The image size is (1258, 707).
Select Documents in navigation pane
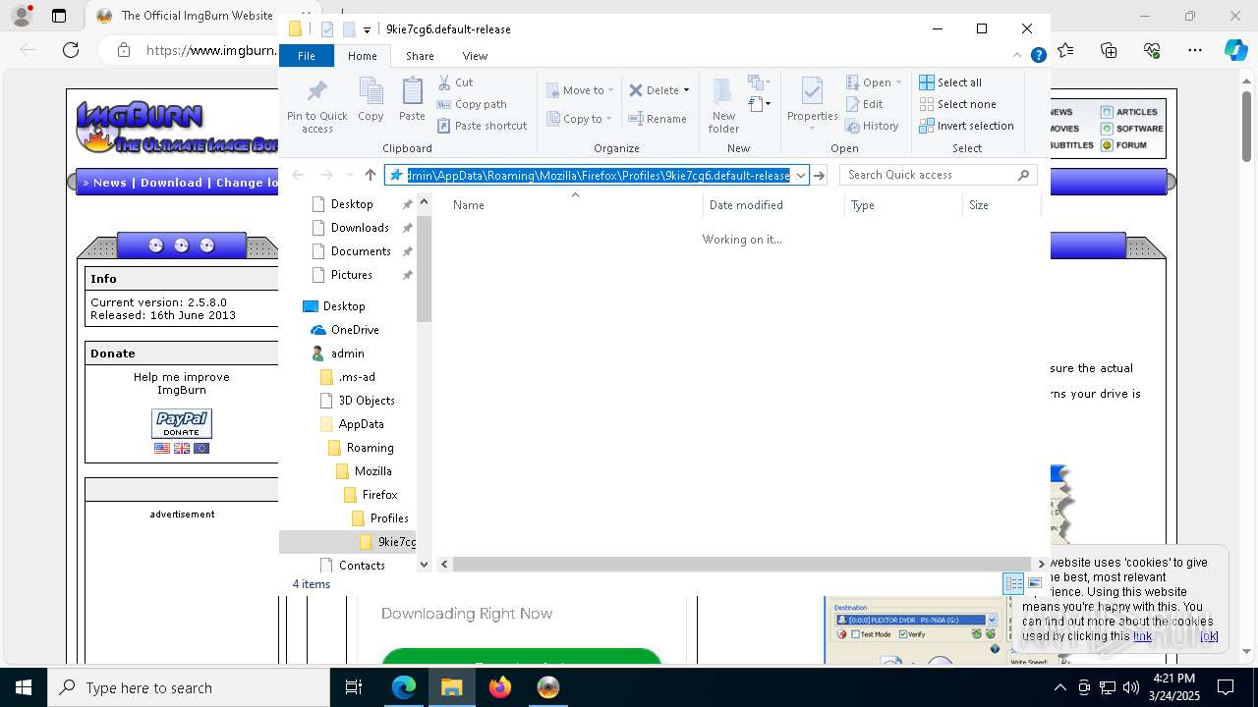click(361, 251)
